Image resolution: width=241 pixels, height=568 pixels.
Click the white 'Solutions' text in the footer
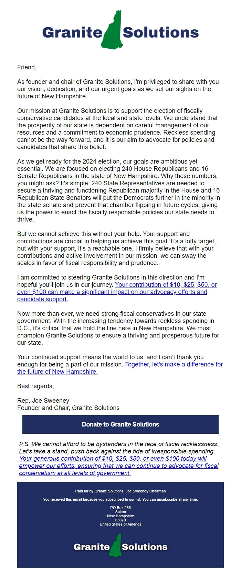pyautogui.click(x=146, y=547)
